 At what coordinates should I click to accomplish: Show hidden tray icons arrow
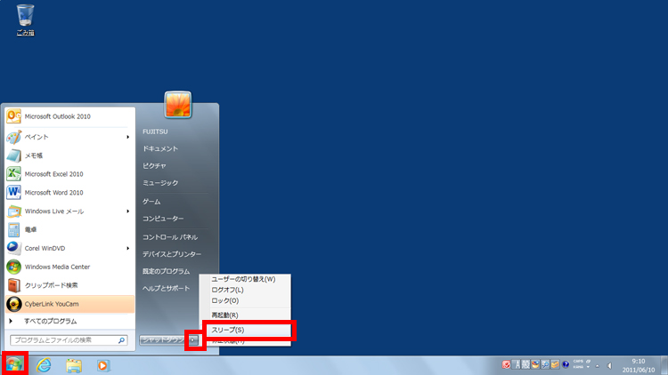(x=598, y=366)
